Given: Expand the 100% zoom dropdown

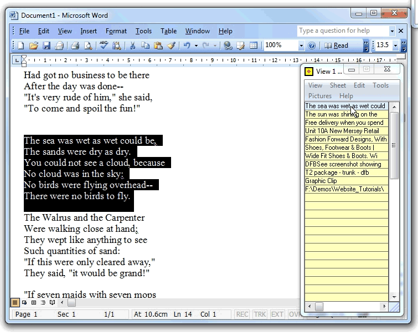Looking at the screenshot, I should coord(301,46).
